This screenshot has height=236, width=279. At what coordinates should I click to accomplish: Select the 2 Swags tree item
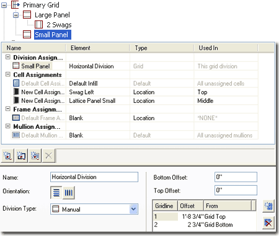coord(59,25)
